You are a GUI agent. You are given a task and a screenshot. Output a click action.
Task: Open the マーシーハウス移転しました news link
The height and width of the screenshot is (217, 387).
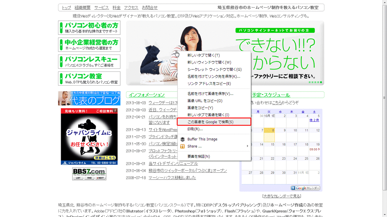[x=172, y=178]
